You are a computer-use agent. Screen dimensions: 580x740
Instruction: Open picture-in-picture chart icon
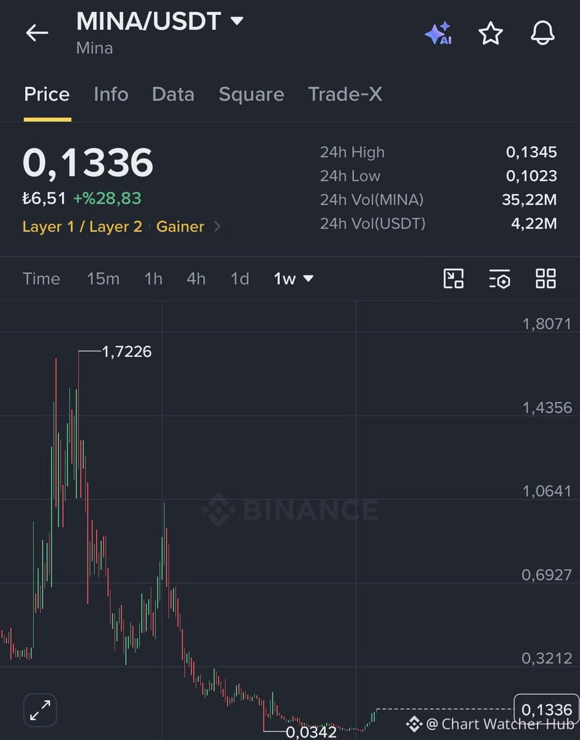(x=454, y=279)
